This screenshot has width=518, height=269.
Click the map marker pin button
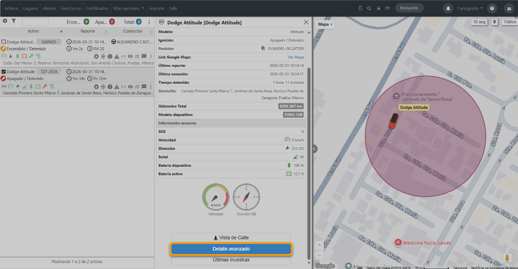click(494, 22)
